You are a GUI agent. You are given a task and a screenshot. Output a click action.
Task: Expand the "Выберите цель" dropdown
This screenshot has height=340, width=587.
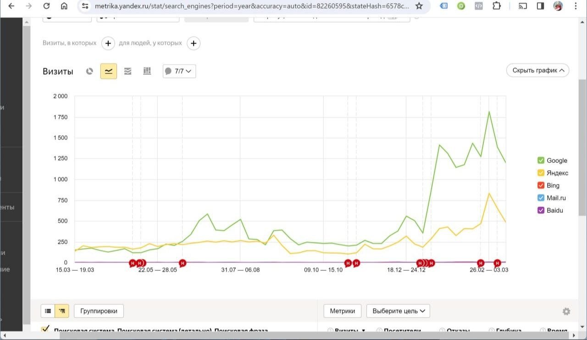[398, 311]
